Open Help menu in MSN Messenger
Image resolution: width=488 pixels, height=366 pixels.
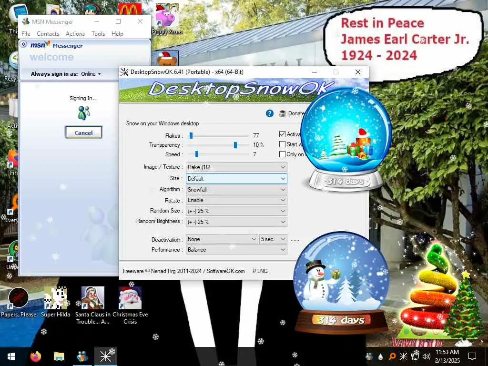[117, 34]
